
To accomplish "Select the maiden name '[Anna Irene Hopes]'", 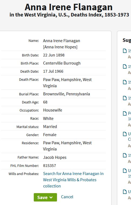I will (60, 47).
